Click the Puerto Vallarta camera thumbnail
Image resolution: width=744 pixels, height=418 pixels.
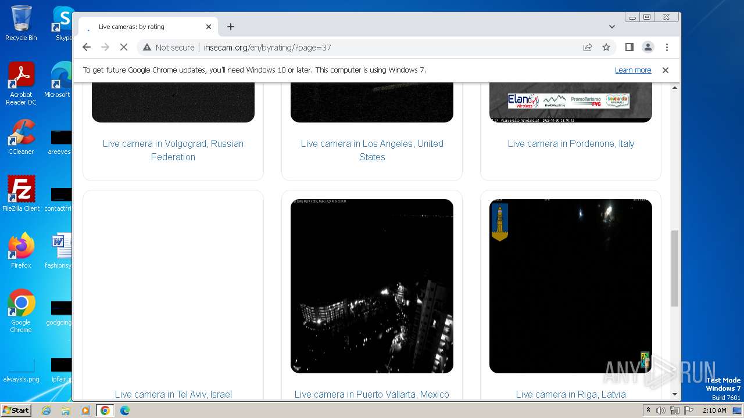point(372,286)
